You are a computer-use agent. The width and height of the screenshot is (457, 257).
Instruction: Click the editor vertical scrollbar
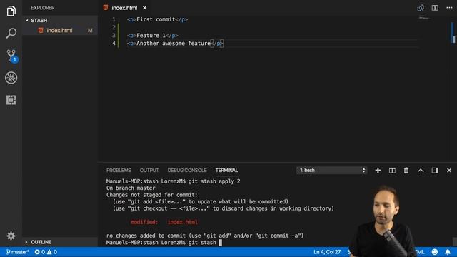pyautogui.click(x=453, y=87)
